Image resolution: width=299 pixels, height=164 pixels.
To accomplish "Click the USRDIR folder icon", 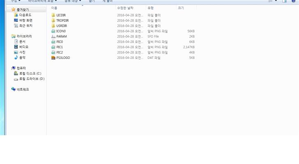I will tap(53, 26).
